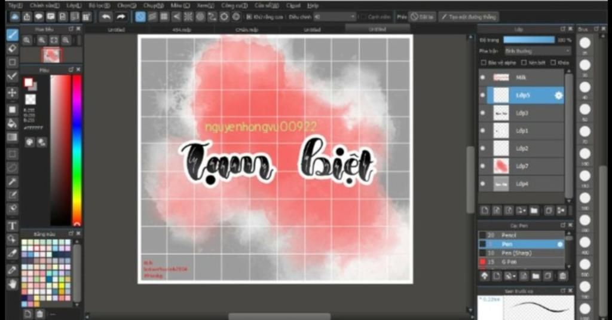Add new color to palette

[27, 313]
